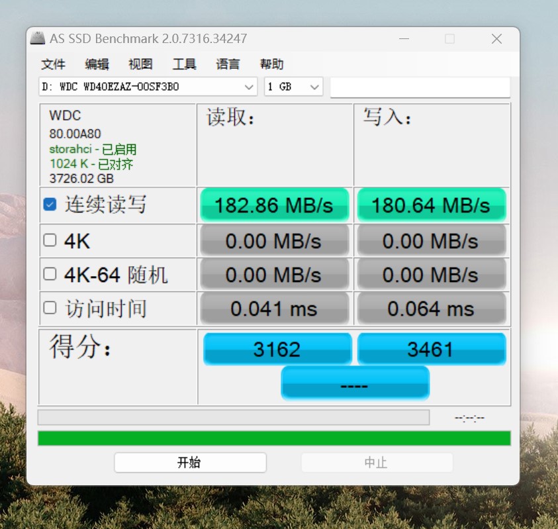Click the 182.86 MB/s sequential read result
Viewport: 558px width, 529px height.
coord(275,205)
